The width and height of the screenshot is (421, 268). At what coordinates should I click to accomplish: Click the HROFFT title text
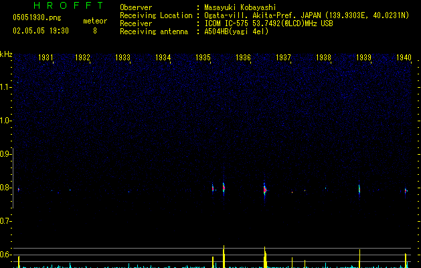68,5
